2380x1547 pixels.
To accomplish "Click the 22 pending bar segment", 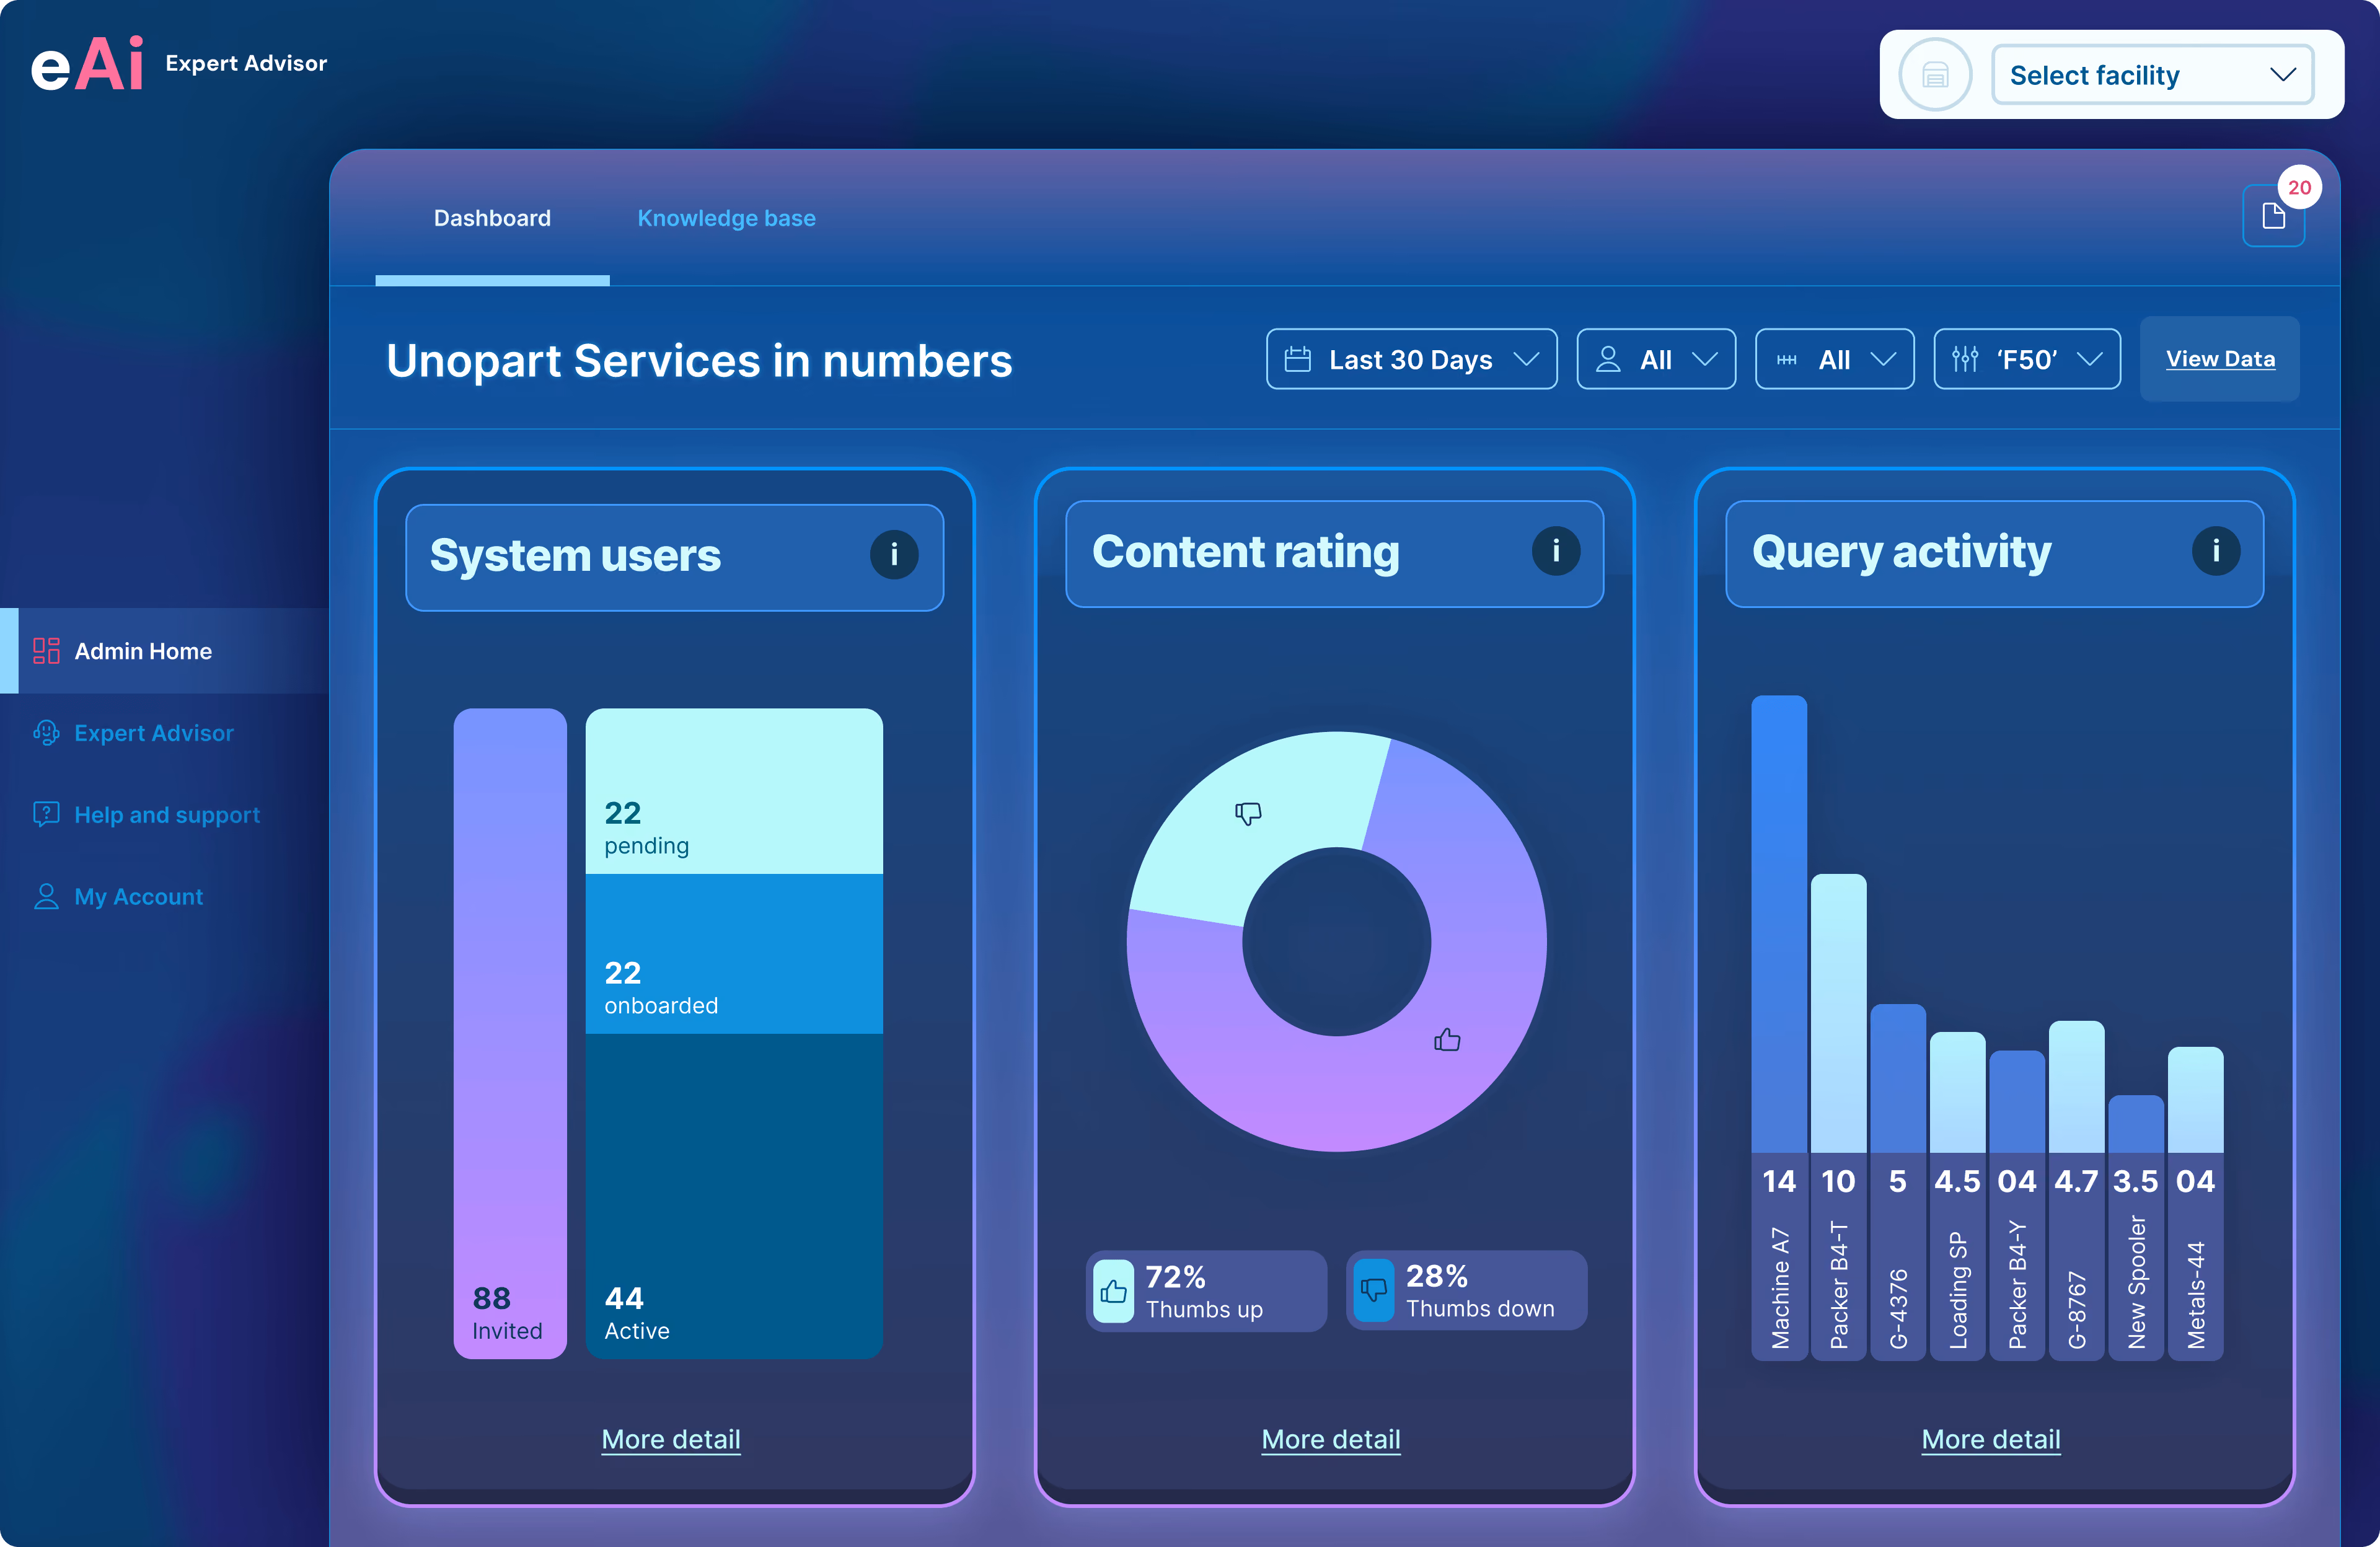I will pos(734,791).
